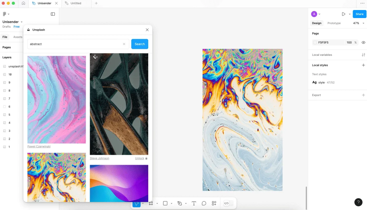
Task: Select the Text tool in toolbar
Action: tap(194, 203)
